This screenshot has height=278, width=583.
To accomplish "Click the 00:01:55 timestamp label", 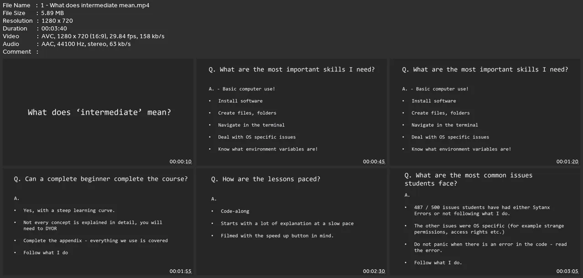I will pyautogui.click(x=181, y=271).
